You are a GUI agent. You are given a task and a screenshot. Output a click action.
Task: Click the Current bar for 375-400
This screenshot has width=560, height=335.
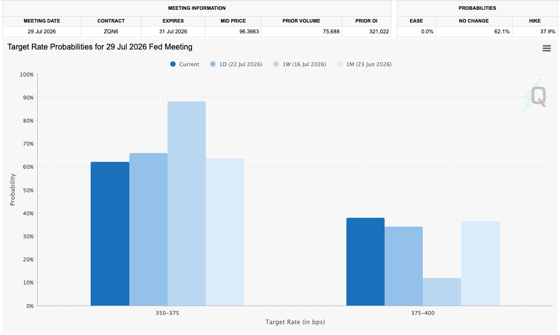[365, 262]
